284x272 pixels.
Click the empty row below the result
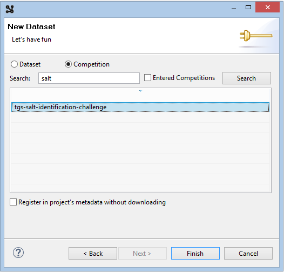[140, 117]
